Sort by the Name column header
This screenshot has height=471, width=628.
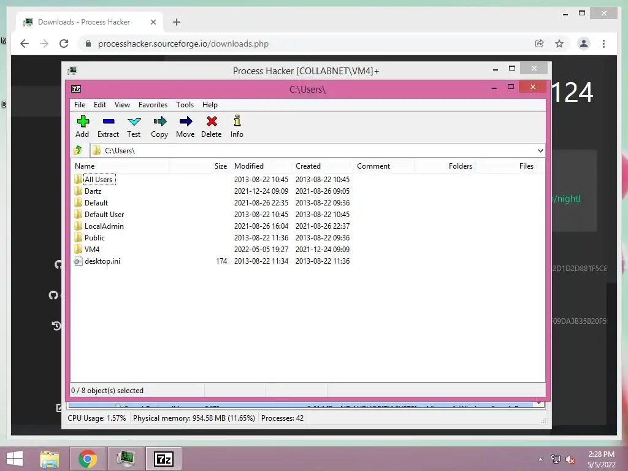click(x=120, y=166)
